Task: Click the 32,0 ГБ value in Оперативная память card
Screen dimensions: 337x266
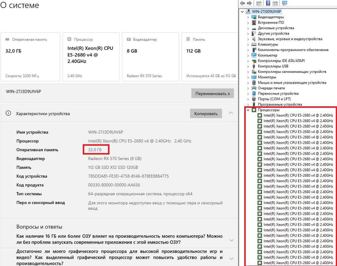Action: pyautogui.click(x=13, y=51)
